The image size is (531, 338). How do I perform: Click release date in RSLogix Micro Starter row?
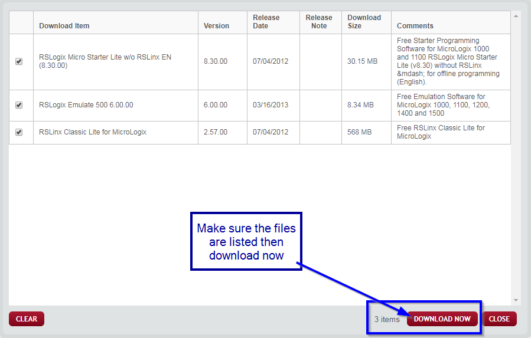(271, 61)
